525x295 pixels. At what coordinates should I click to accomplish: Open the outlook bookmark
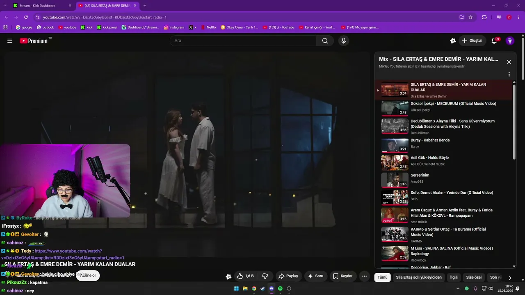[x=45, y=27]
